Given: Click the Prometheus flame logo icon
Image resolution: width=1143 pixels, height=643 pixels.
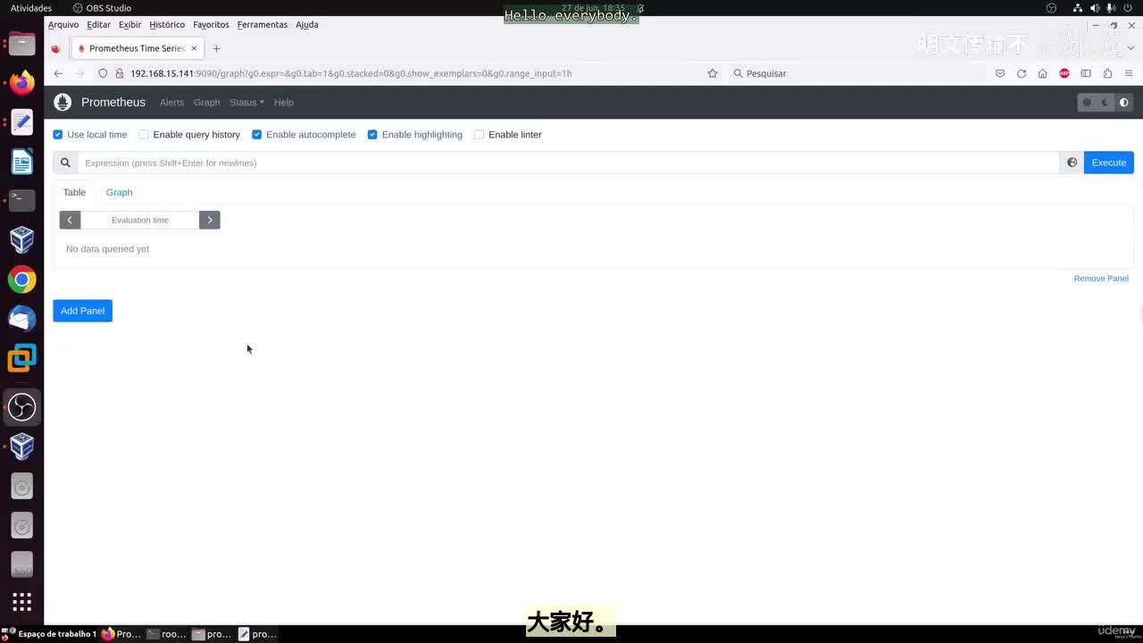Looking at the screenshot, I should (x=63, y=102).
